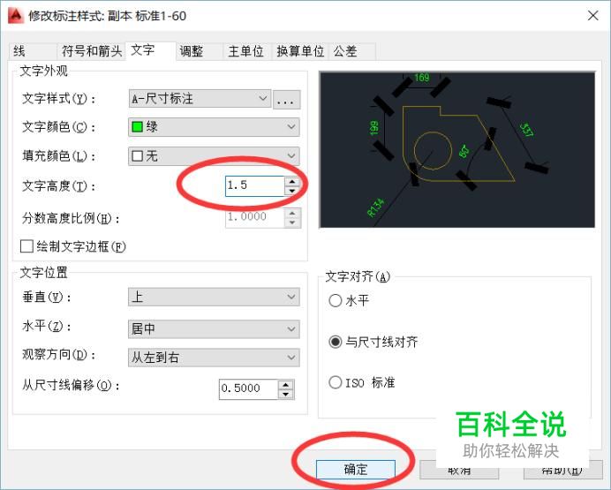
Task: Decrease text height with down spinner arrow
Action: [x=292, y=191]
